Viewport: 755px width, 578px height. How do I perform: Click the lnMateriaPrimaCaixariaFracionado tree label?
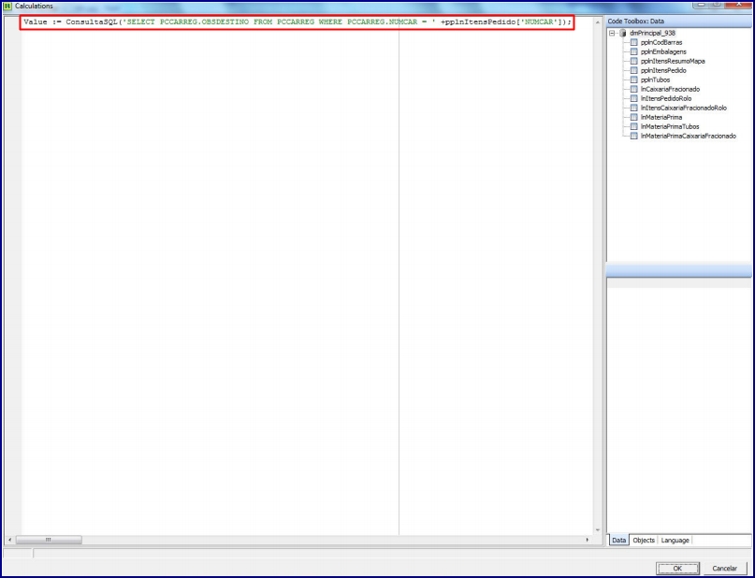point(688,136)
